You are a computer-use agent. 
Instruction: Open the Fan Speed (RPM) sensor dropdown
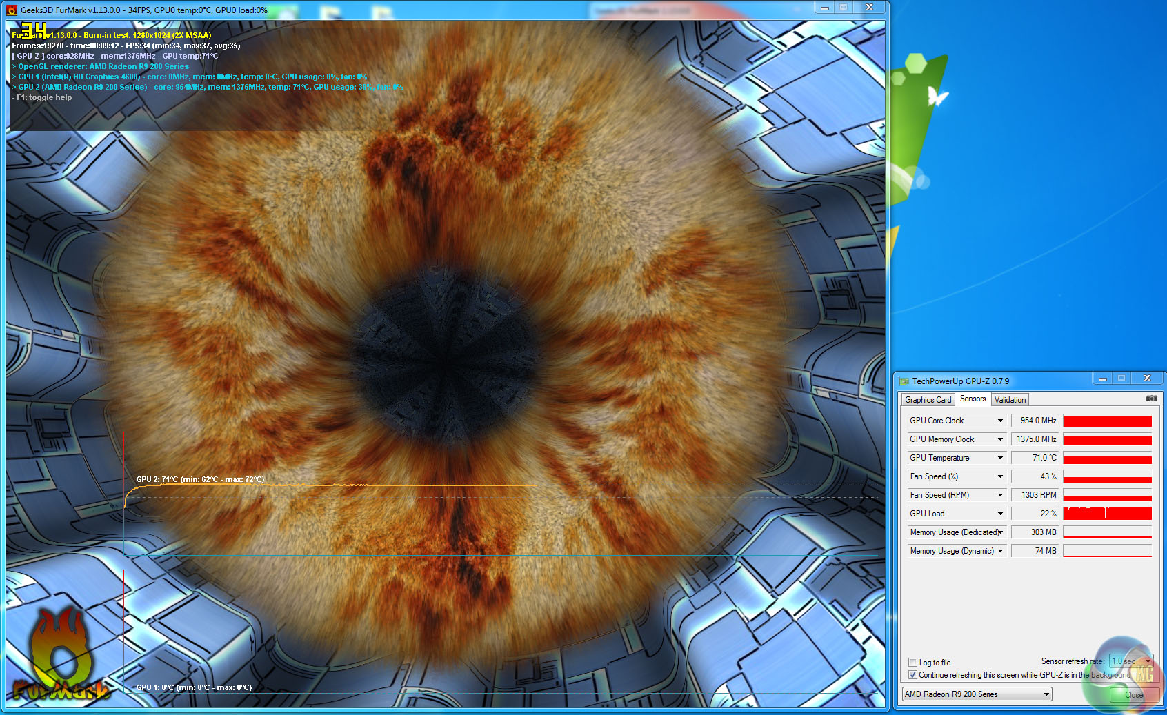(x=1000, y=495)
